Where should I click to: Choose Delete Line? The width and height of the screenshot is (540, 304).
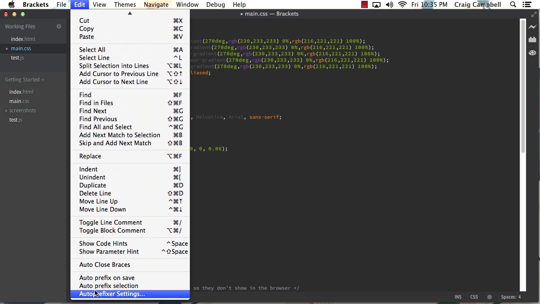click(x=130, y=193)
